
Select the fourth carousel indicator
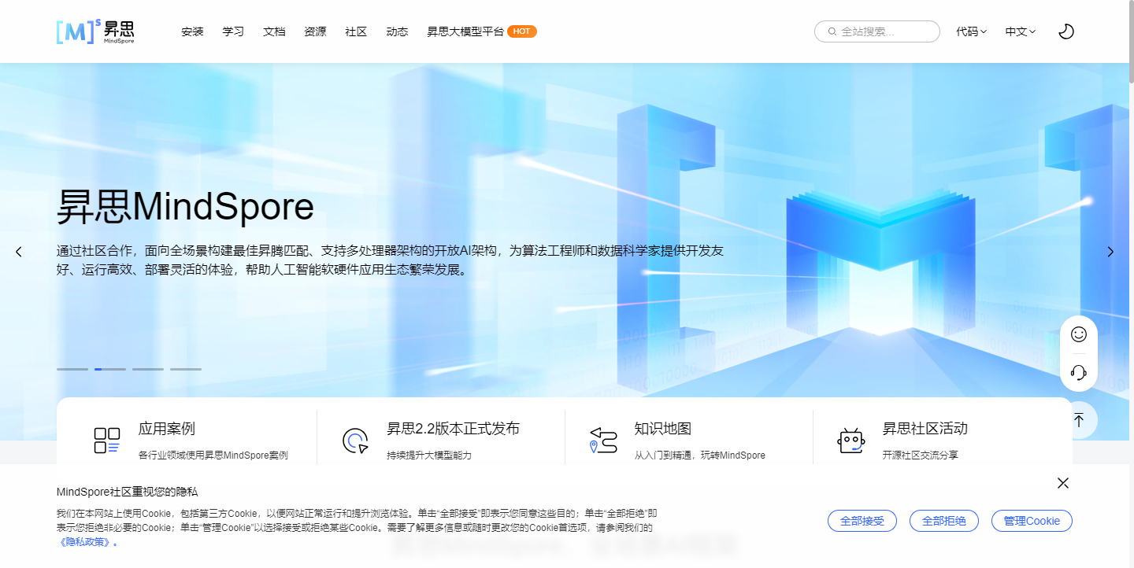click(x=186, y=369)
